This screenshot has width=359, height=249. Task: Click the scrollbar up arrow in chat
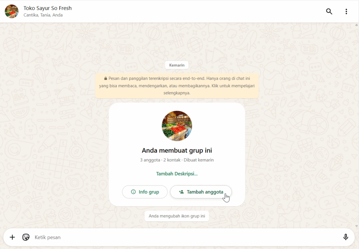(357, 25)
